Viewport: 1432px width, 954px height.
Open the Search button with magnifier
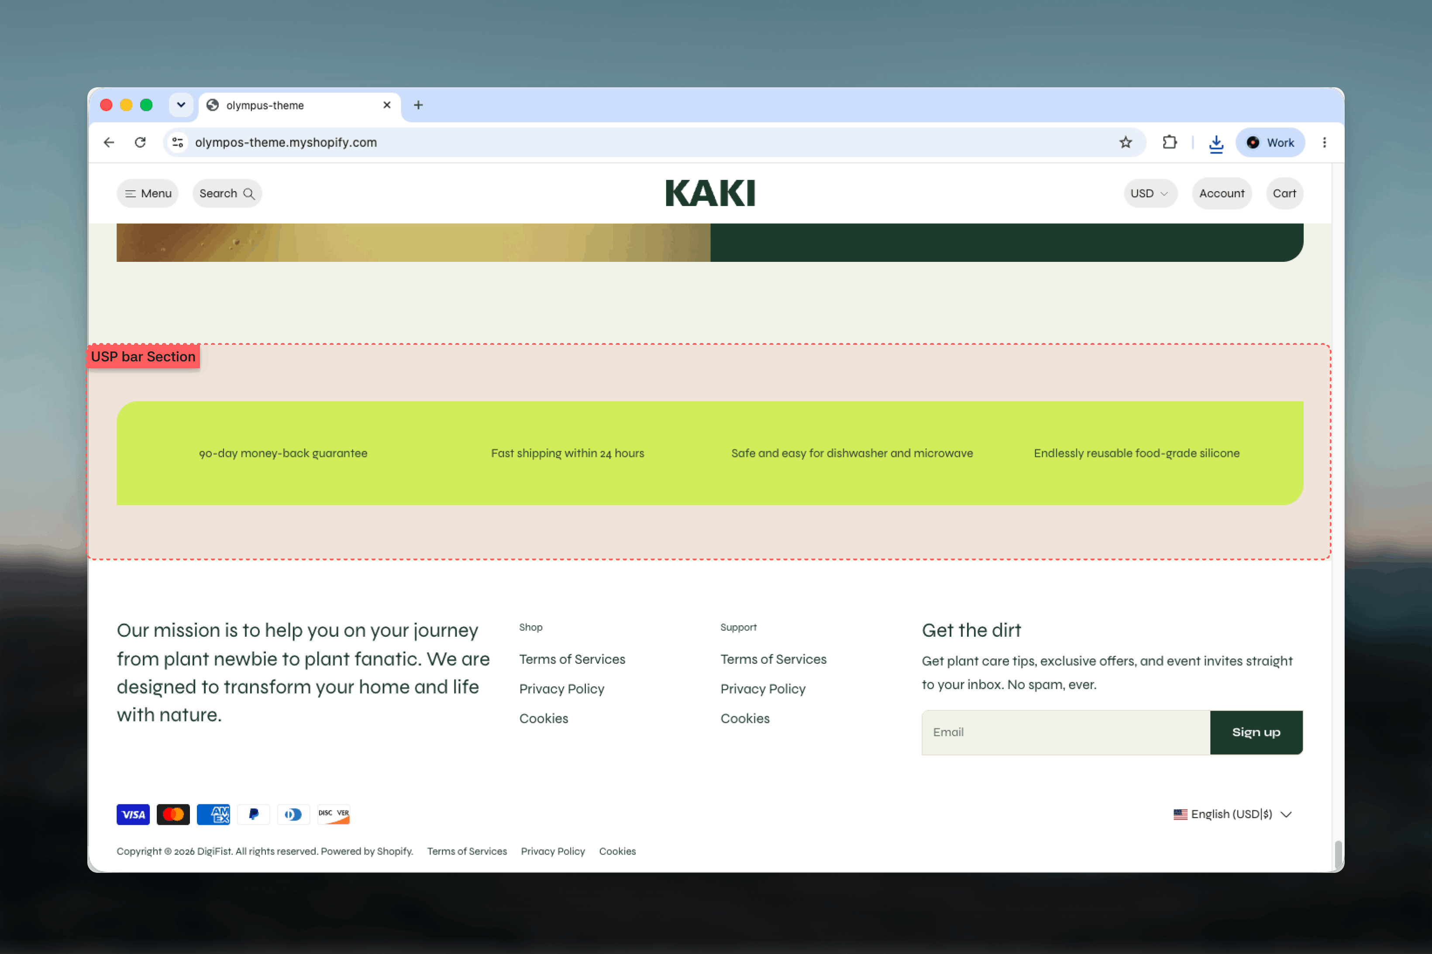[227, 193]
